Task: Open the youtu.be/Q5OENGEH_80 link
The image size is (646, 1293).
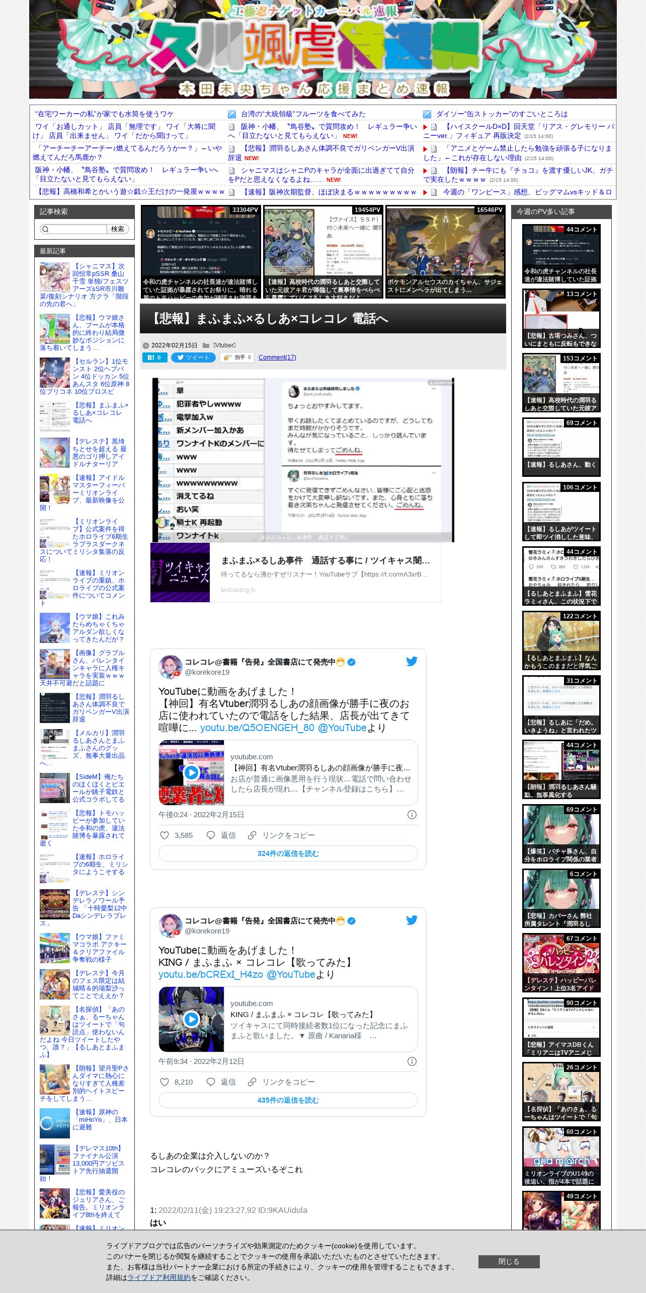Action: [x=257, y=728]
